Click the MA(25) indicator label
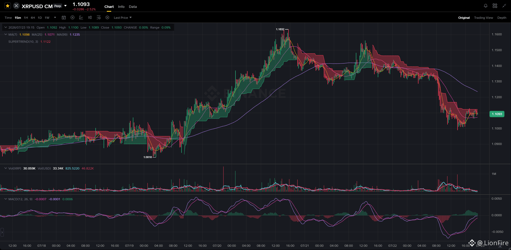This screenshot has height=250, width=511. point(37,35)
